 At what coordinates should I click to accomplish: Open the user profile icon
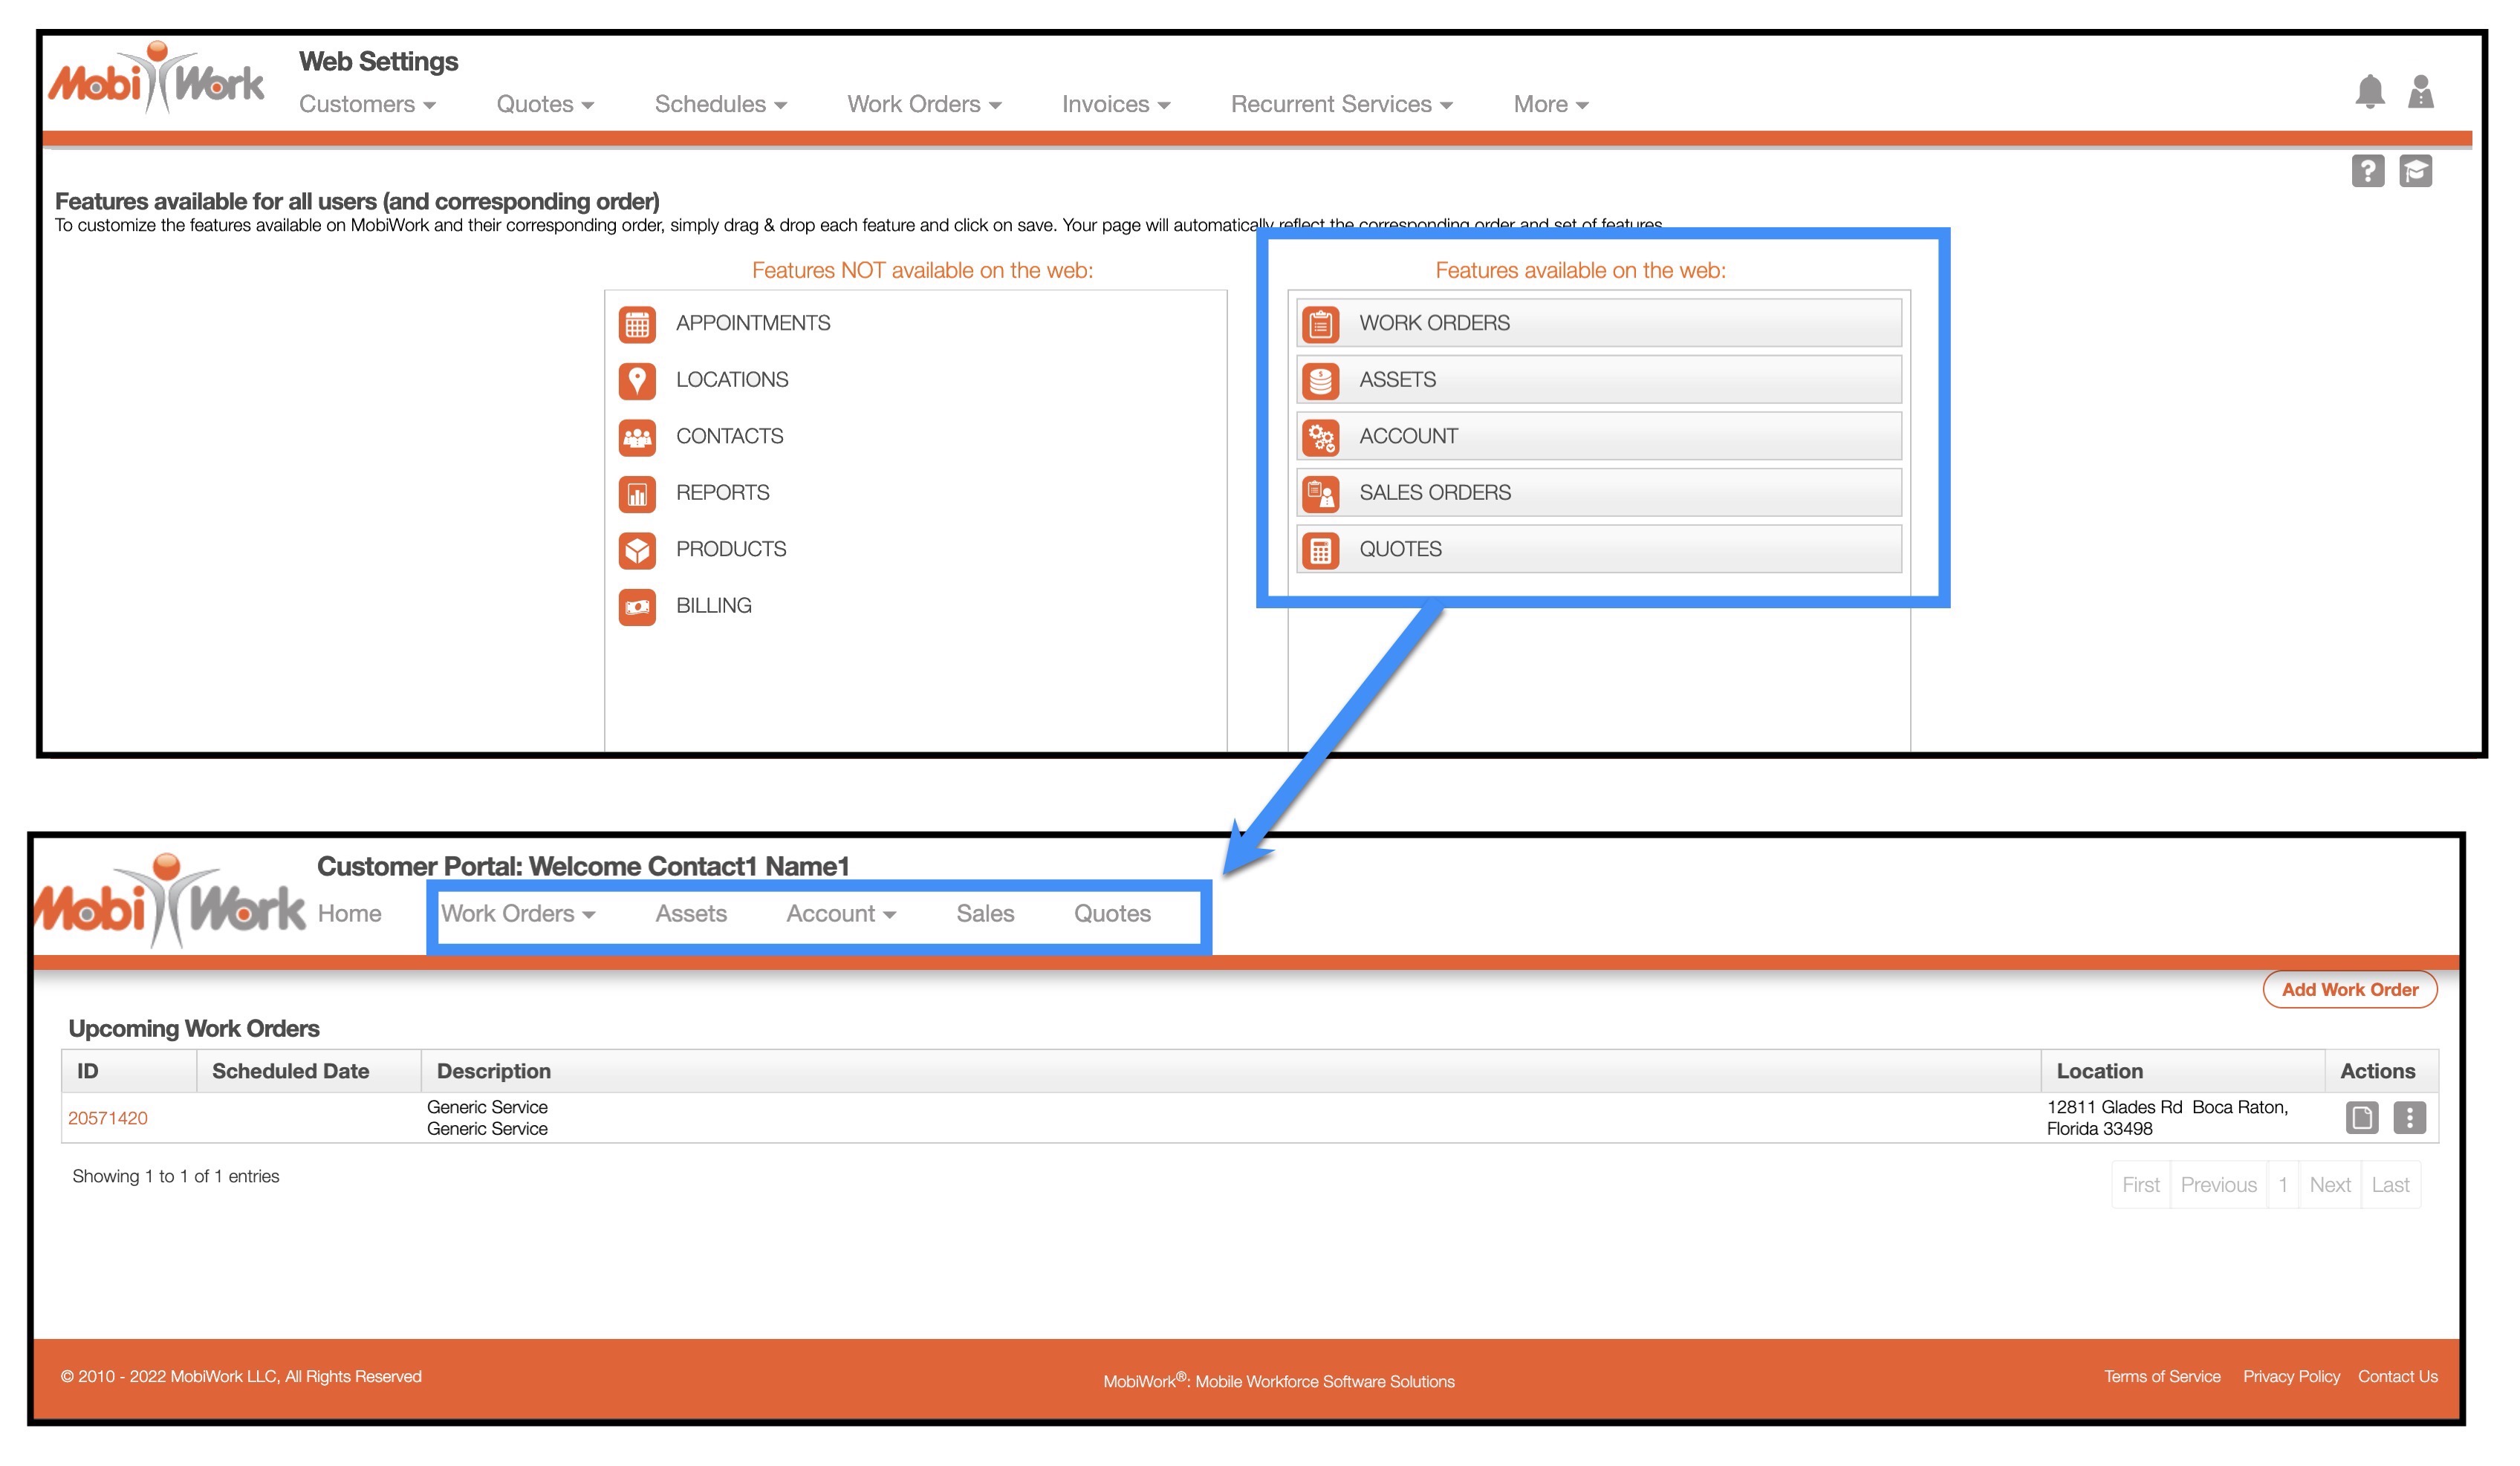coord(2420,92)
